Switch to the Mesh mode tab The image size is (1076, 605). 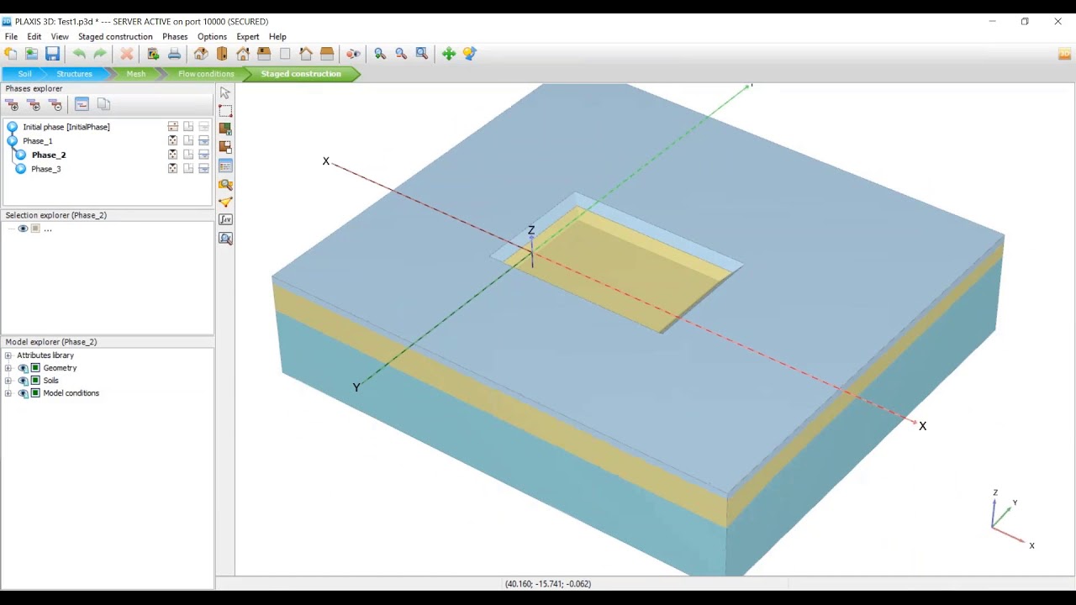click(x=135, y=74)
